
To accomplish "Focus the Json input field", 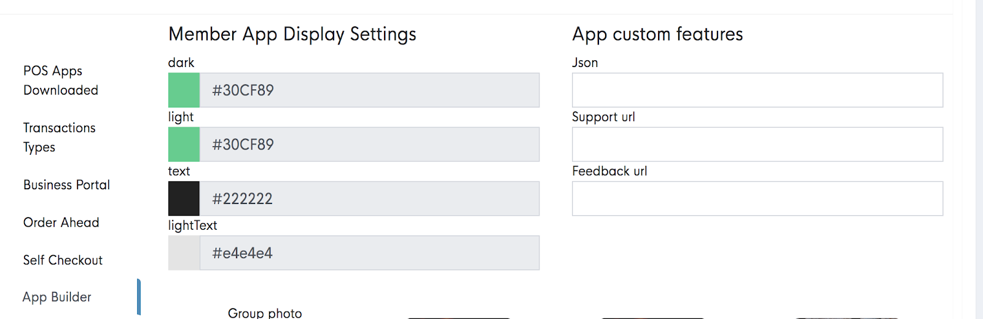I will [x=758, y=90].
